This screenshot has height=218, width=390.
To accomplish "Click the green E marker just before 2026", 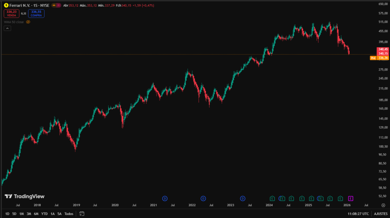I will click(x=340, y=199).
